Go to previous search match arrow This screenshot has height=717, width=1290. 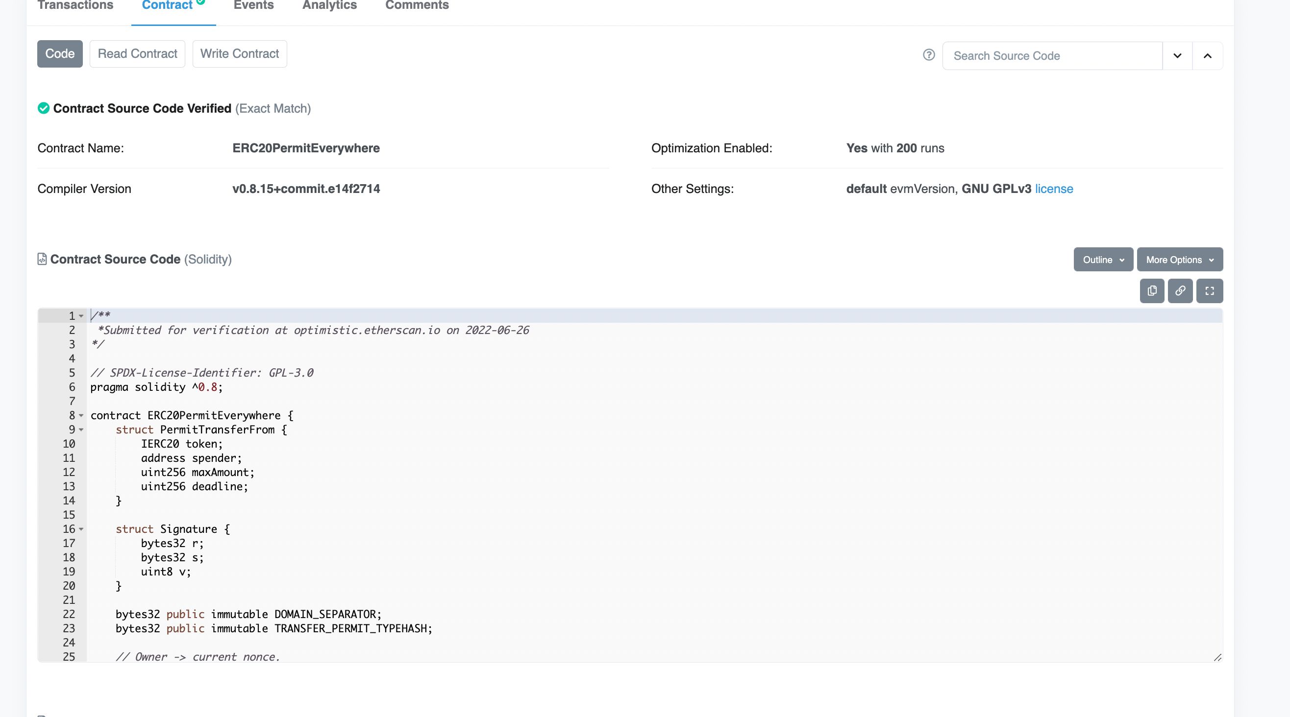pyautogui.click(x=1207, y=55)
